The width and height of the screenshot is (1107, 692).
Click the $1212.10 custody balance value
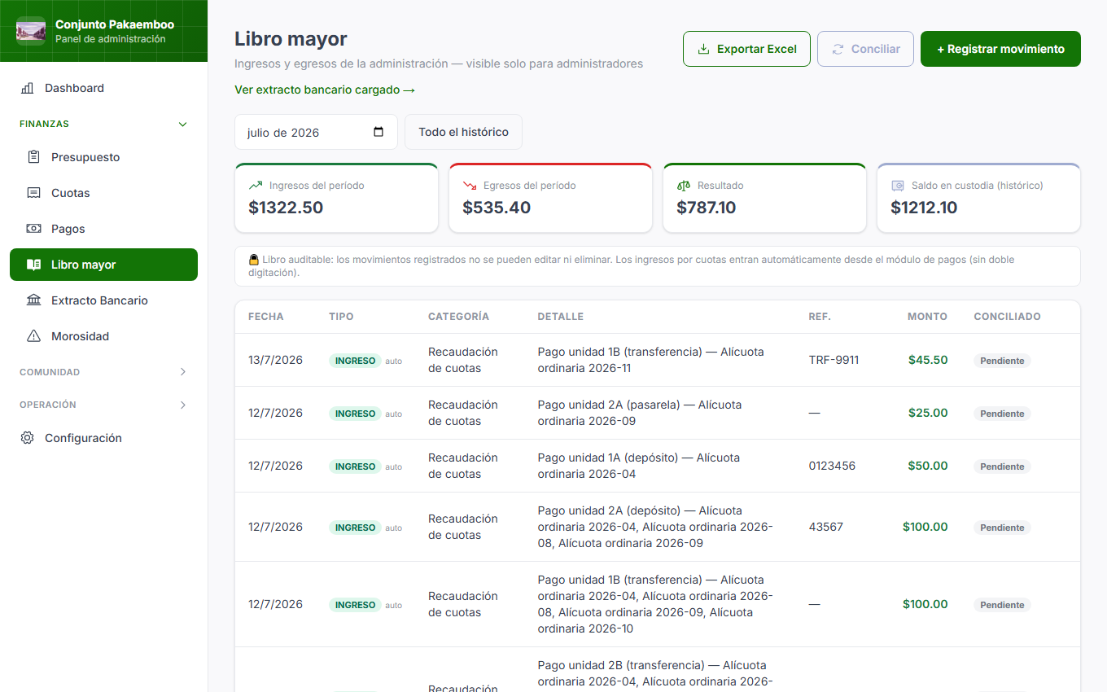tap(924, 208)
